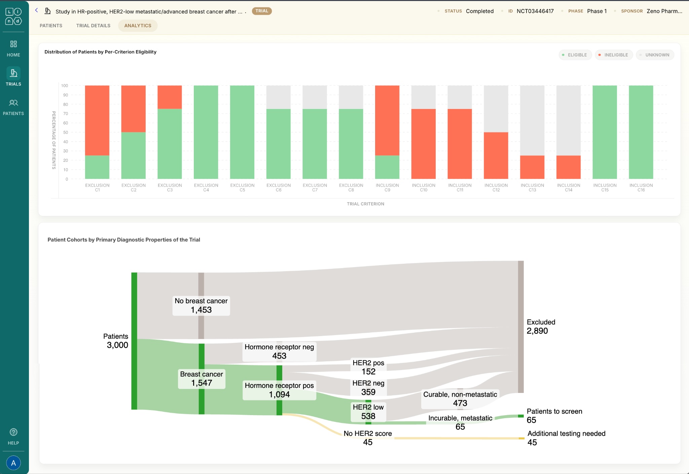Screen dimensions: 689x474
Task: Open the account avatar menu
Action: click(13, 463)
